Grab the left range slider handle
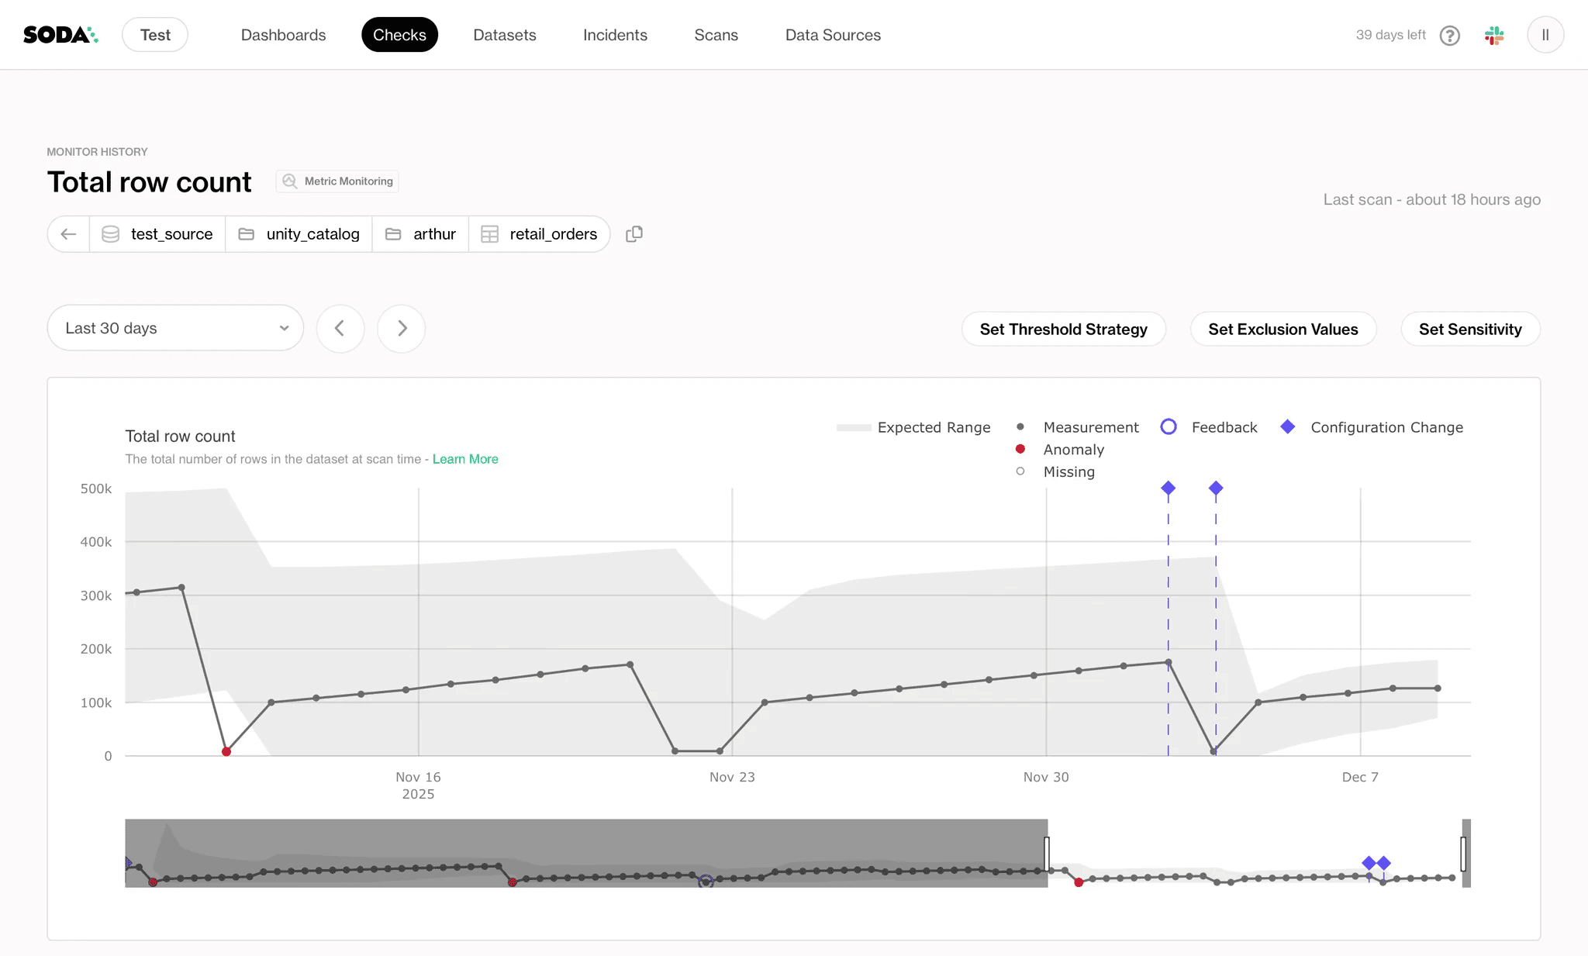The width and height of the screenshot is (1588, 956). (1047, 853)
